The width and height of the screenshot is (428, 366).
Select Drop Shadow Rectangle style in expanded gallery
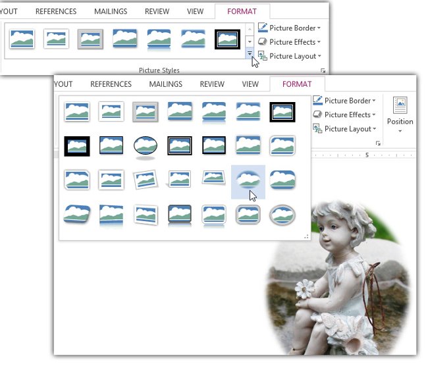pos(180,111)
